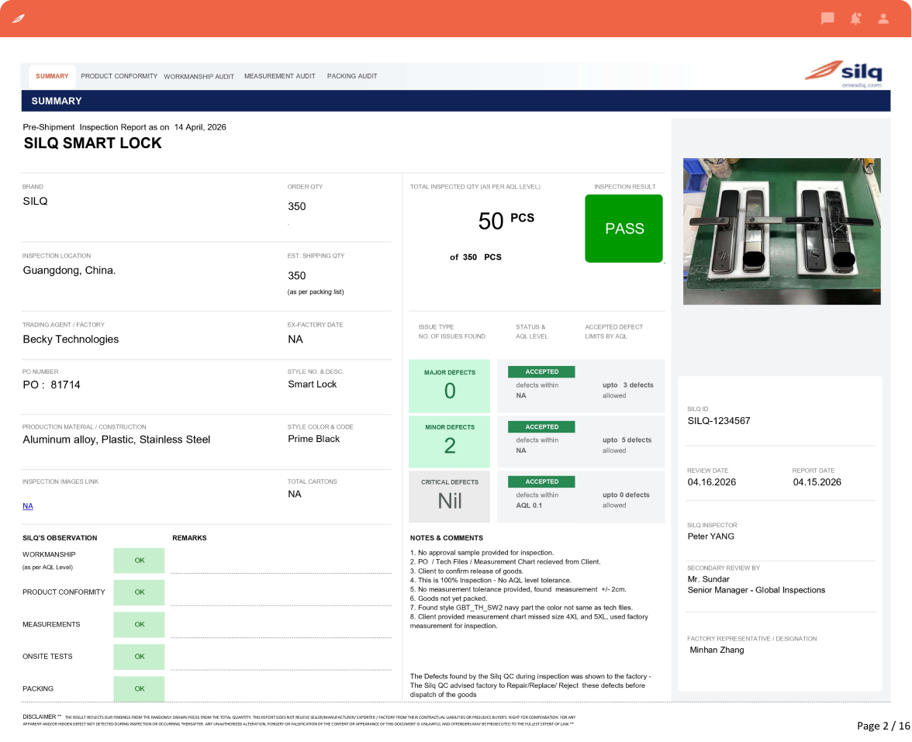
Task: Click the Workmanship OK status box
Action: 139,561
